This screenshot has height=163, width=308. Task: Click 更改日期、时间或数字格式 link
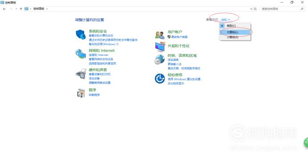point(184,68)
